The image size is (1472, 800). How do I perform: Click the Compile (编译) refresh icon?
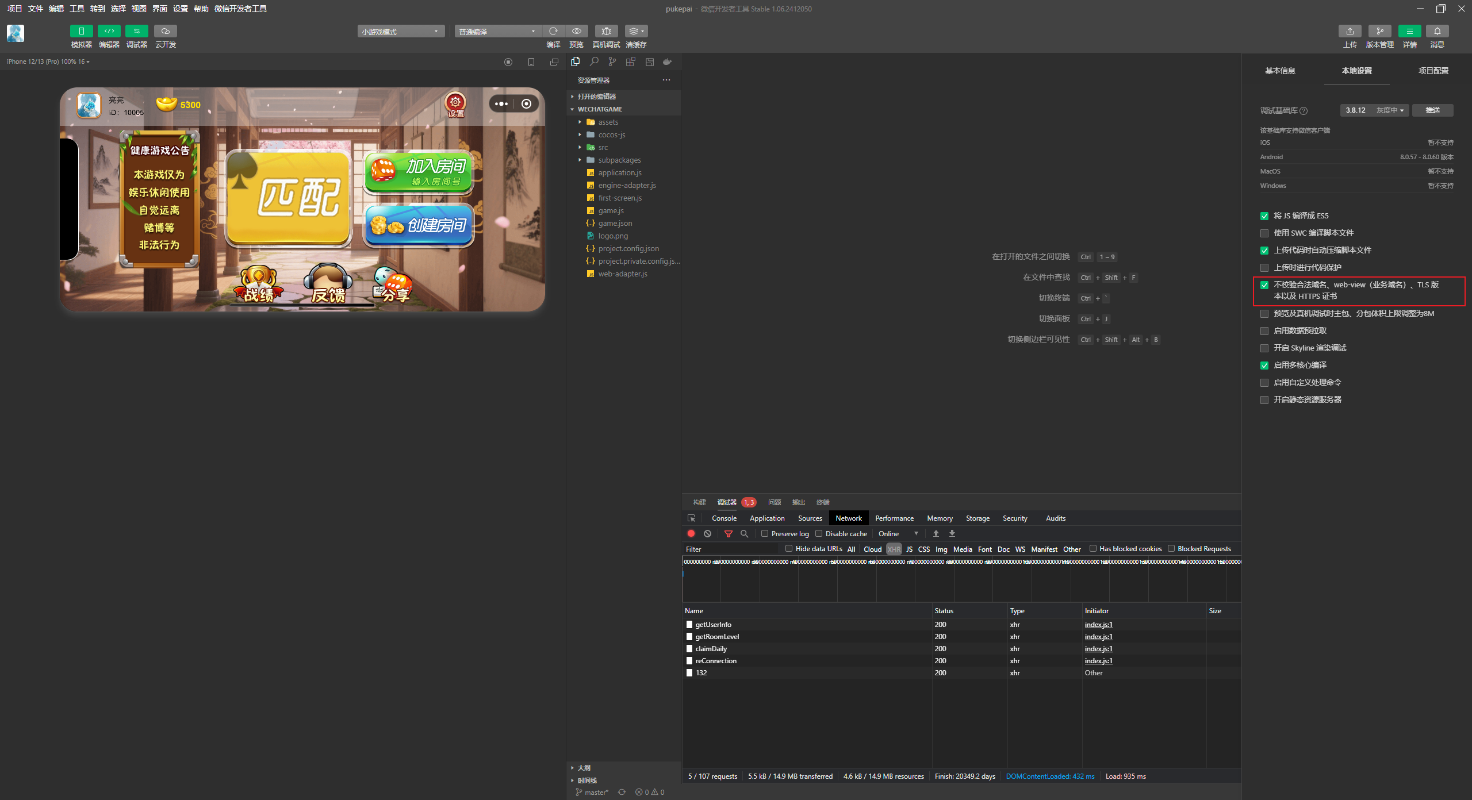click(x=553, y=31)
